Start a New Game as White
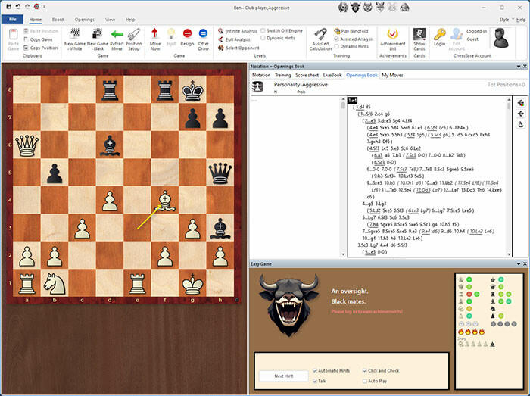The image size is (530, 396). 76,39
